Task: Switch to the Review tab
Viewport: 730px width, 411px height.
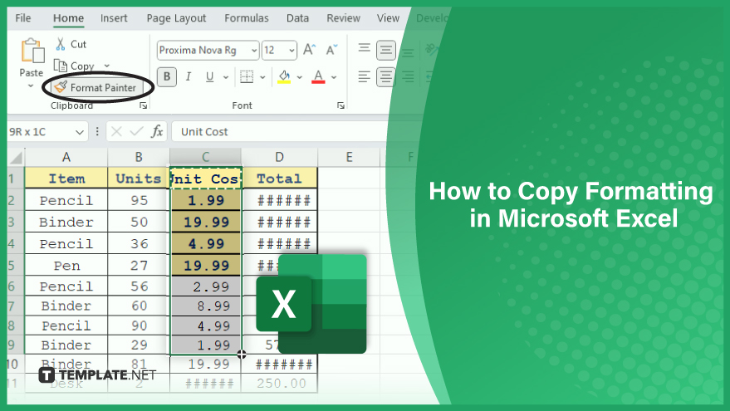Action: point(343,18)
